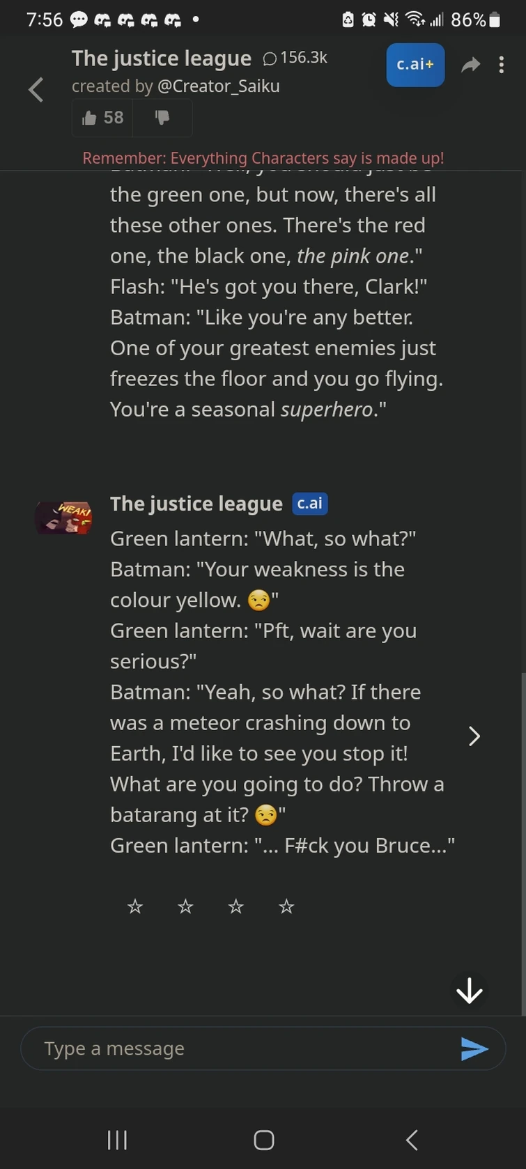The width and height of the screenshot is (526, 1169).
Task: Tap the c.ai+ subscription badge
Action: click(415, 64)
